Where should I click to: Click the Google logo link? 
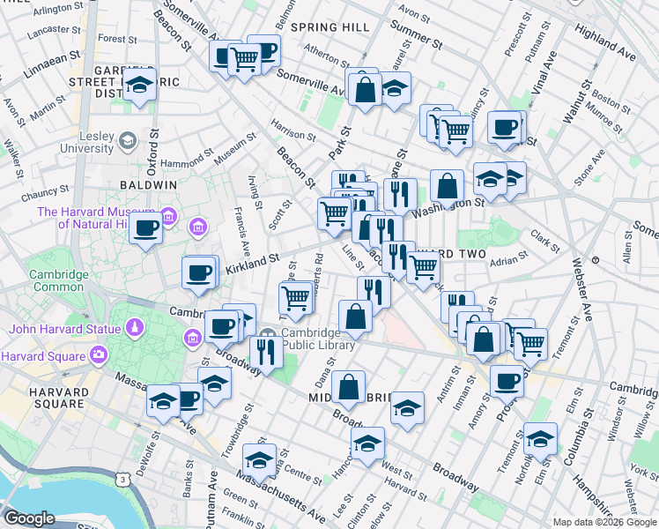point(29,518)
